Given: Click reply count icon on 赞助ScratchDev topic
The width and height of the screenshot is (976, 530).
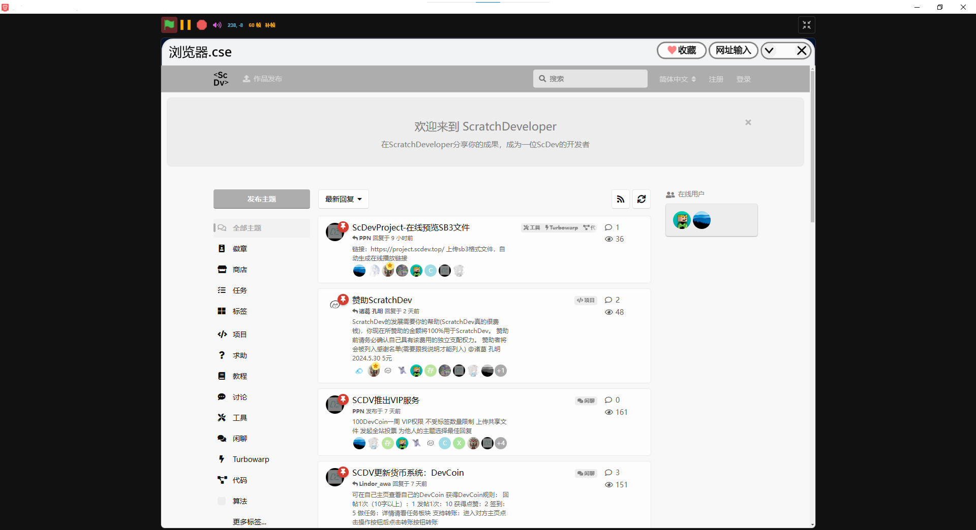Looking at the screenshot, I should point(608,300).
